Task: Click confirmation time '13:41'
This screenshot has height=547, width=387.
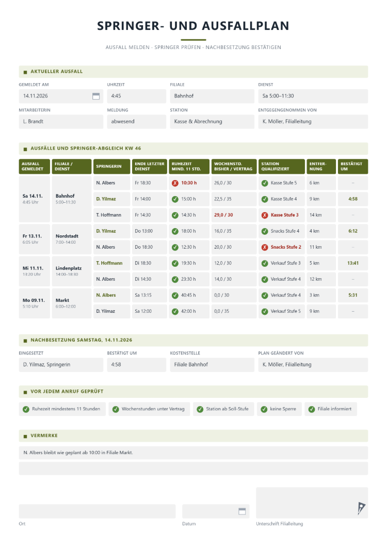Action: coord(353,263)
